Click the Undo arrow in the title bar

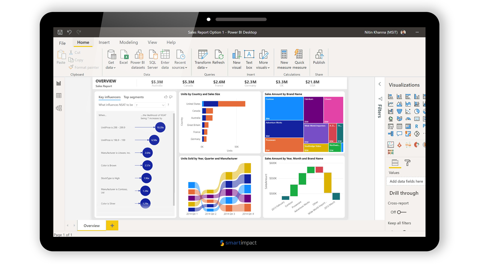coord(69,32)
